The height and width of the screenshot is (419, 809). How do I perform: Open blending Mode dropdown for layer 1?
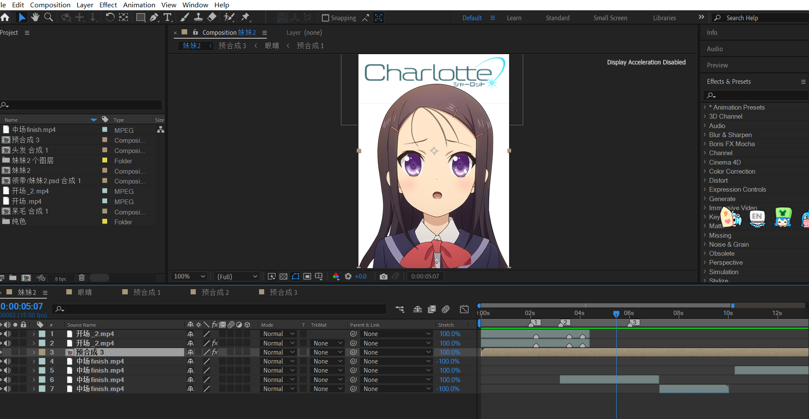click(279, 334)
